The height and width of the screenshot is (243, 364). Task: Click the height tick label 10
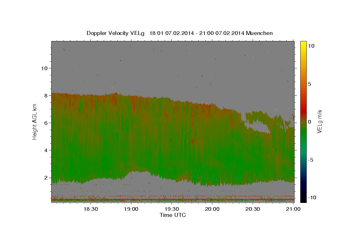pos(44,68)
